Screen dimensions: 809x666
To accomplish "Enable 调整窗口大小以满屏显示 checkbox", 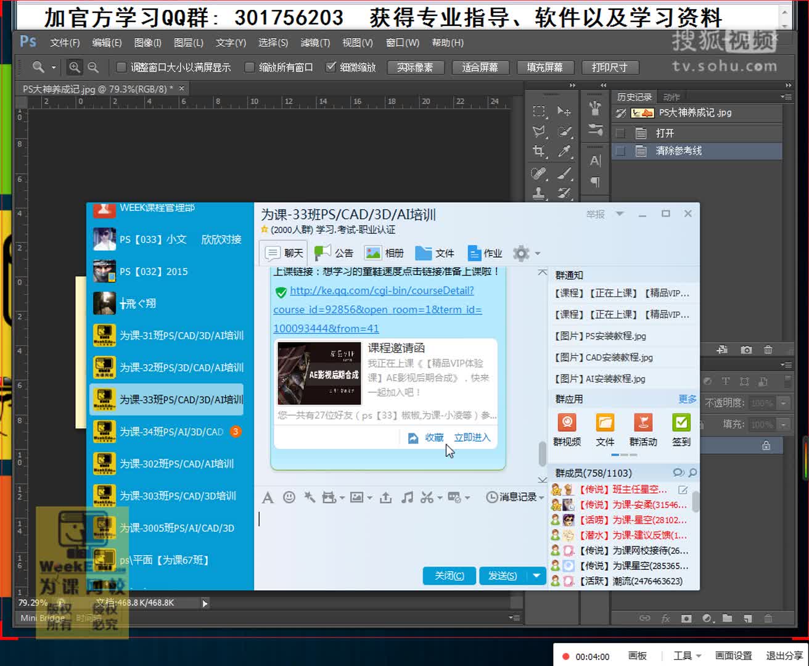I will [121, 67].
